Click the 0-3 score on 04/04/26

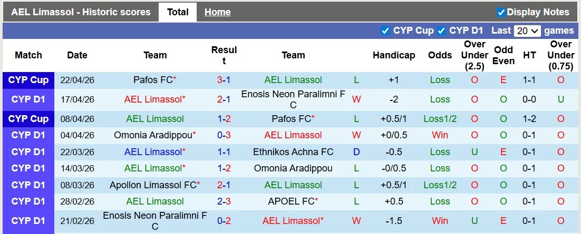tap(224, 135)
